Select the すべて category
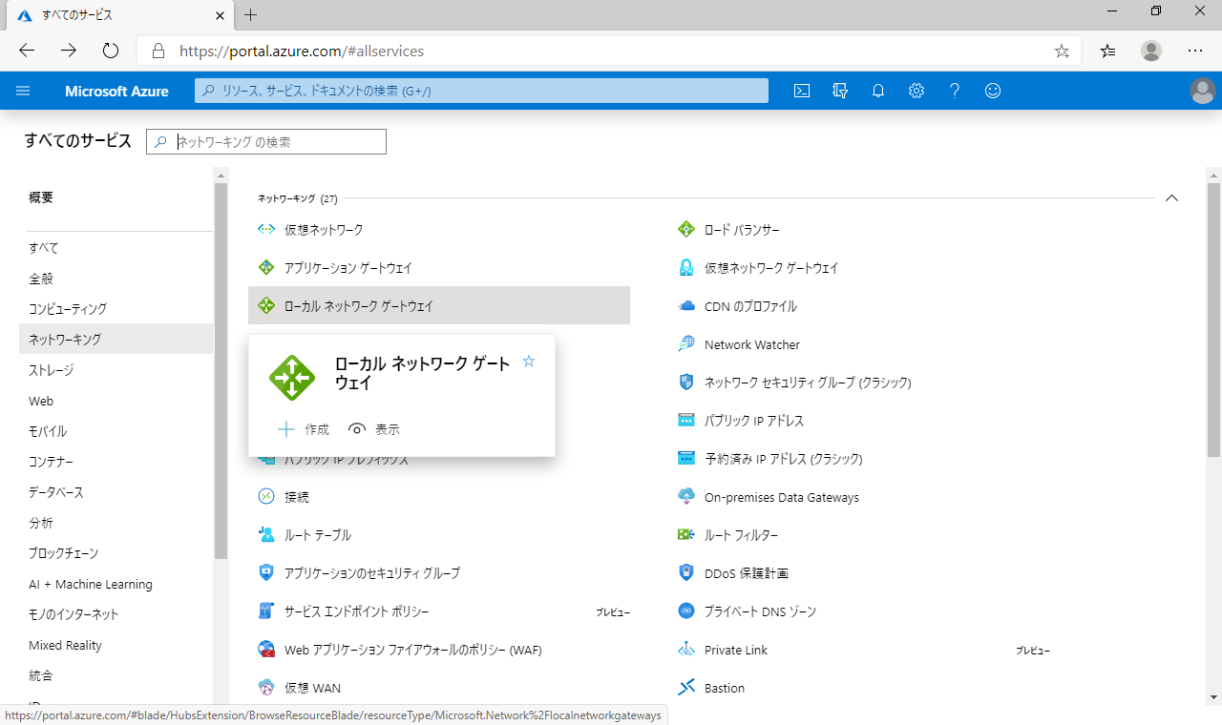The height and width of the screenshot is (725, 1222). click(44, 248)
